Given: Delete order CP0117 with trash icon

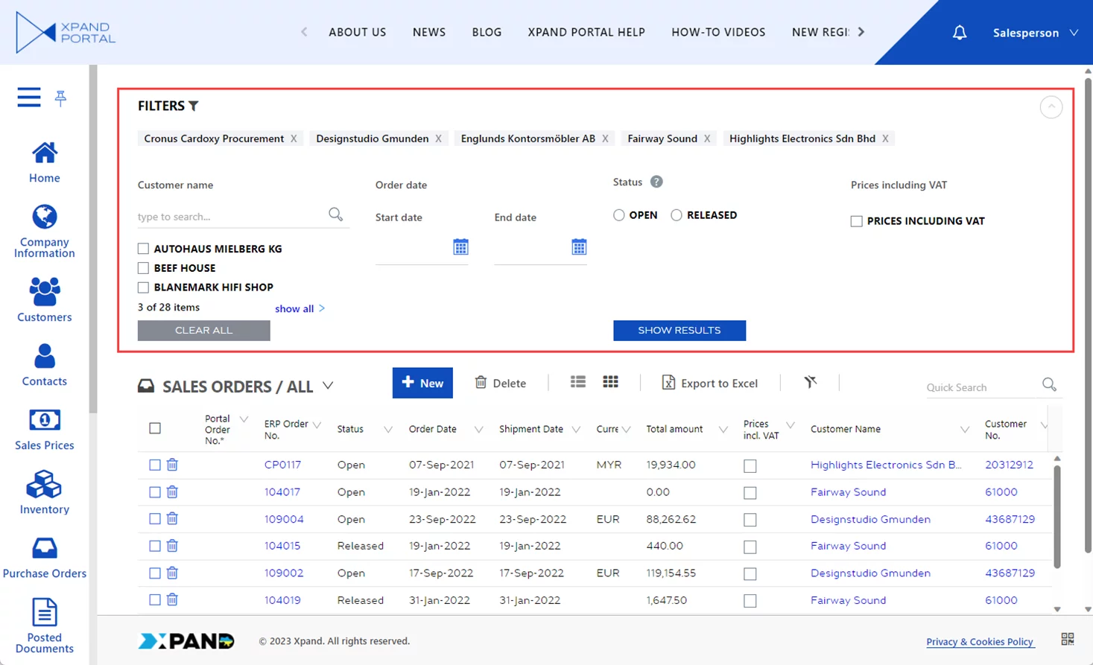Looking at the screenshot, I should 172,465.
